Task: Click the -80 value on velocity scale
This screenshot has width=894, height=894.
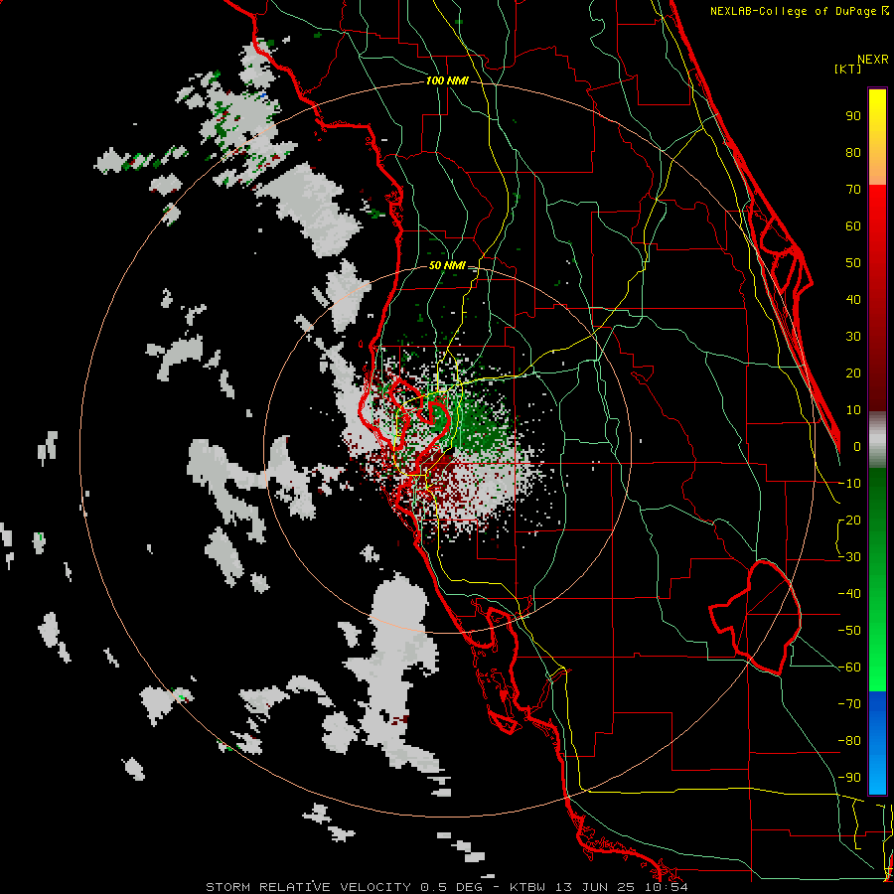Action: [x=849, y=741]
